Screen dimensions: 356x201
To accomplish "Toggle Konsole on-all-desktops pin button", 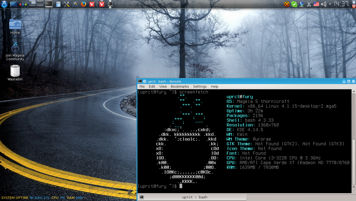I will pos(145,81).
